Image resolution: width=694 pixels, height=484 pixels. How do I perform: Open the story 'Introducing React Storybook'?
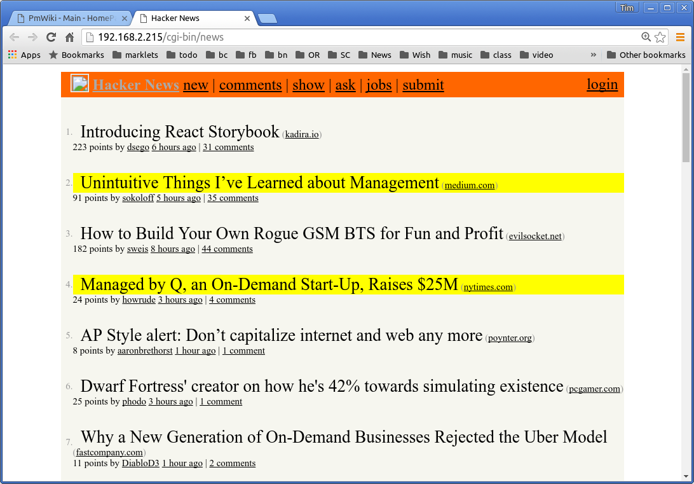pos(180,132)
